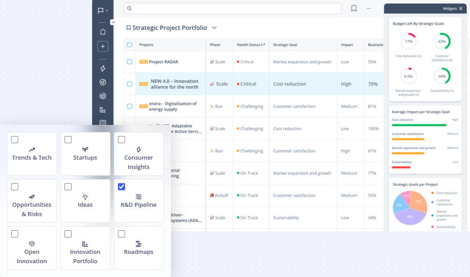Click the plus create button in sidebar
470x277 pixels.
click(x=103, y=46)
